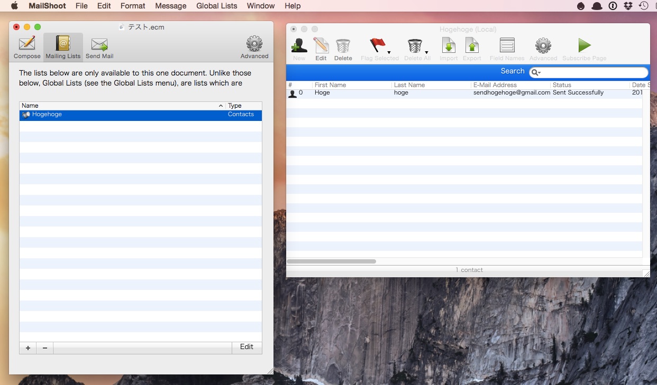Open the Global Lists menu
The width and height of the screenshot is (657, 385).
click(x=217, y=6)
